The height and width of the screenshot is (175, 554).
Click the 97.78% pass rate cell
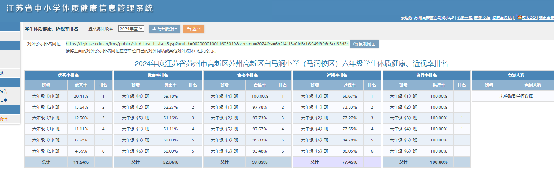pos(260,107)
